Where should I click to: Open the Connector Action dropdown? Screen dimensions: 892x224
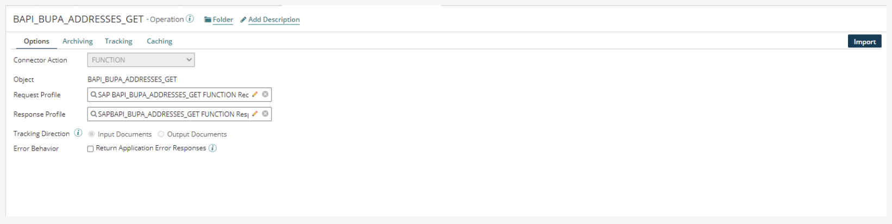[x=141, y=60]
